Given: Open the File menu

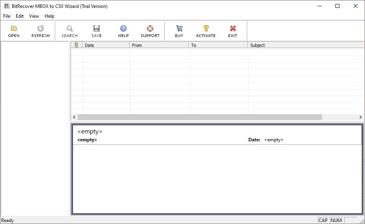Looking at the screenshot, I should (x=7, y=16).
